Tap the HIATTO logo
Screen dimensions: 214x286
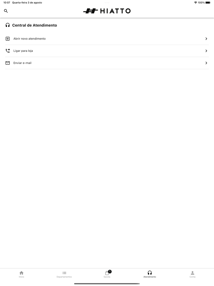107,11
